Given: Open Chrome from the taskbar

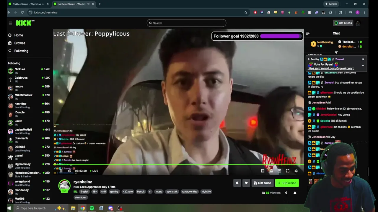Looking at the screenshot, I should pos(83,208).
